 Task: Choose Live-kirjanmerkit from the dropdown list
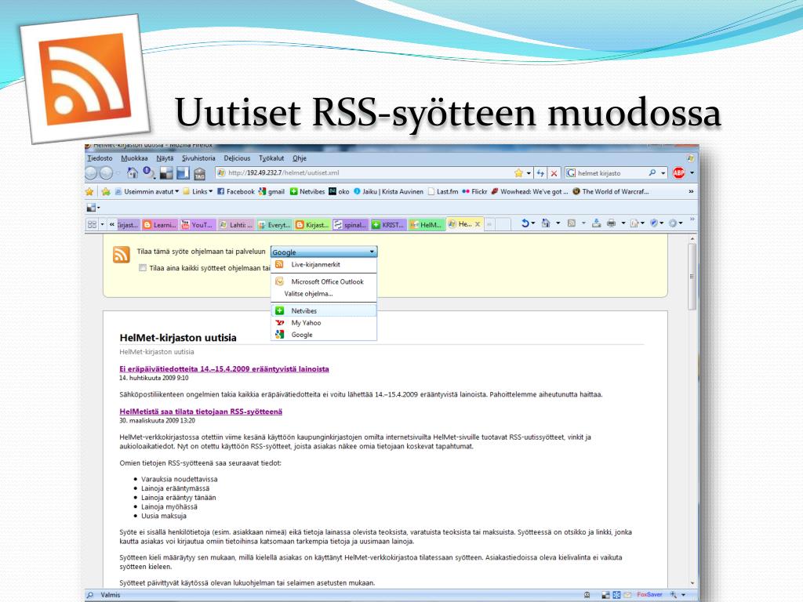tap(324, 265)
